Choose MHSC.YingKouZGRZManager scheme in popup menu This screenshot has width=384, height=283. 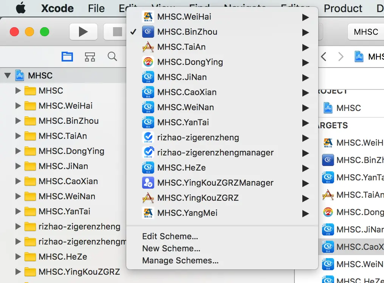point(222,183)
